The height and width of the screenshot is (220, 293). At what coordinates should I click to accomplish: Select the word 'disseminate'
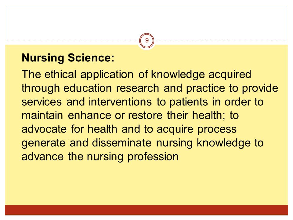122,143
